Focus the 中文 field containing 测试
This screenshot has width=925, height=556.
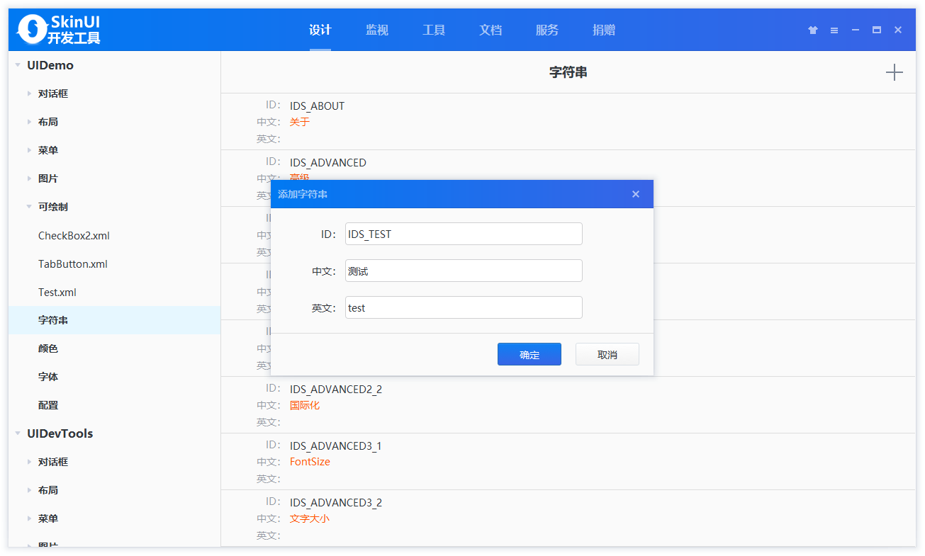[x=464, y=271]
